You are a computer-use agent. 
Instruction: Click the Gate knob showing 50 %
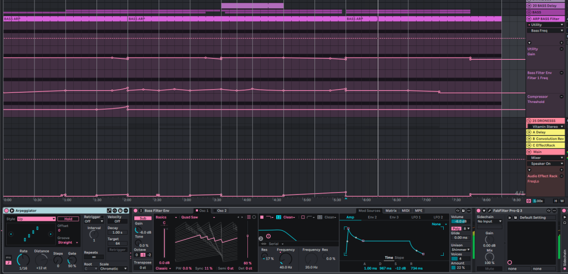pyautogui.click(x=72, y=260)
